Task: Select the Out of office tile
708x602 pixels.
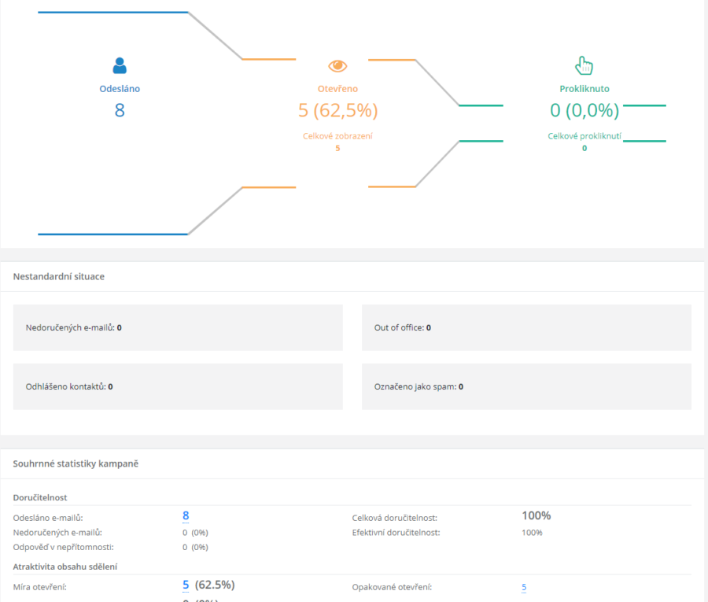Action: [526, 327]
